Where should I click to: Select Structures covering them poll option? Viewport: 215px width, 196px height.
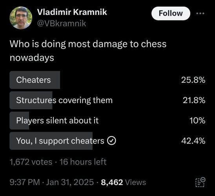(107, 100)
